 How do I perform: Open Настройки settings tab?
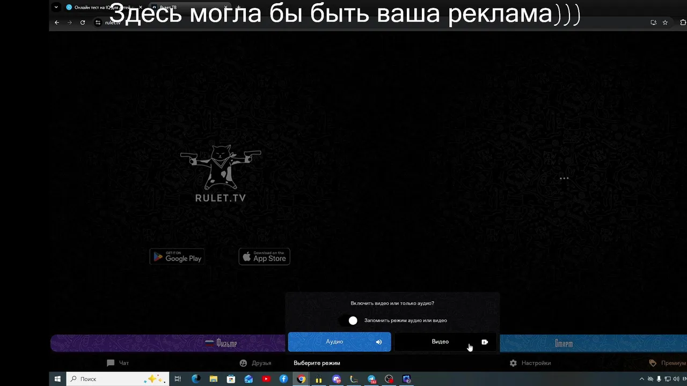[530, 363]
